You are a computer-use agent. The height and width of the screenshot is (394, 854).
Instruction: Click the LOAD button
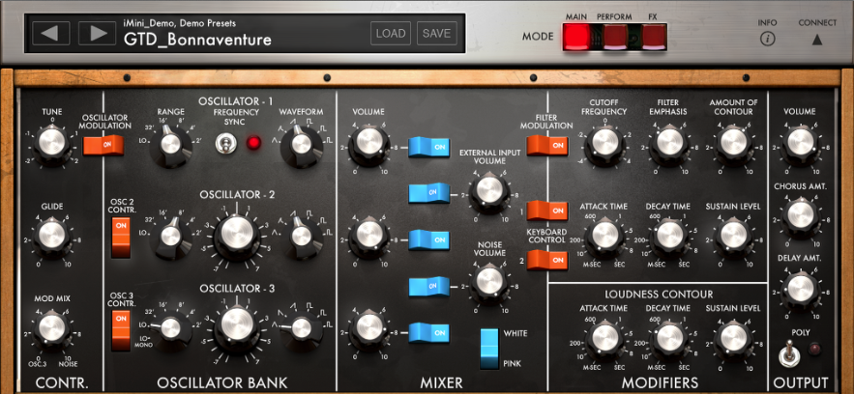(x=391, y=33)
